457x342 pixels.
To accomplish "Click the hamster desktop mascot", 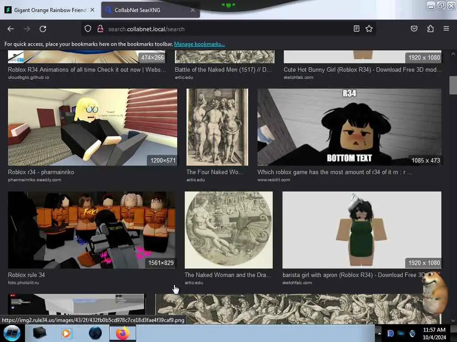I will pyautogui.click(x=435, y=293).
